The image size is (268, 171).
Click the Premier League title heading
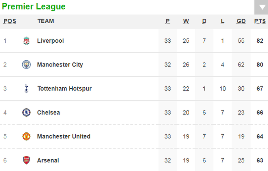click(34, 6)
